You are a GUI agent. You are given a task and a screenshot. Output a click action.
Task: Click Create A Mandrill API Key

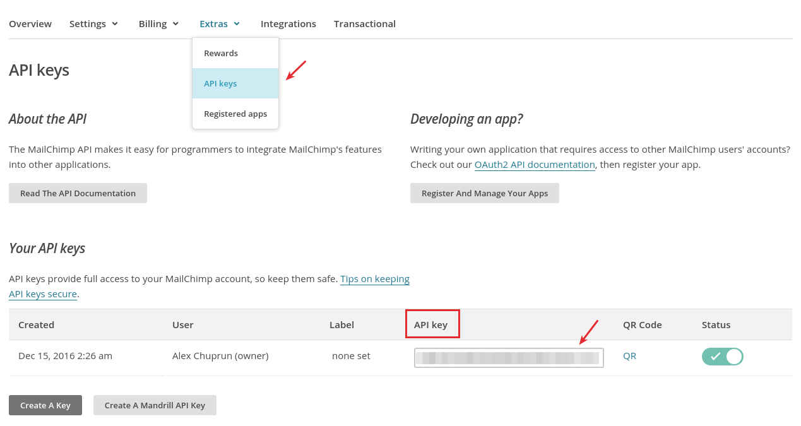155,405
